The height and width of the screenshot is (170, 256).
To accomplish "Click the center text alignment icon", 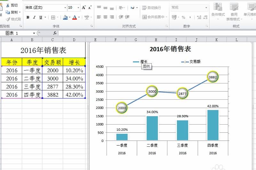I will (106, 17).
